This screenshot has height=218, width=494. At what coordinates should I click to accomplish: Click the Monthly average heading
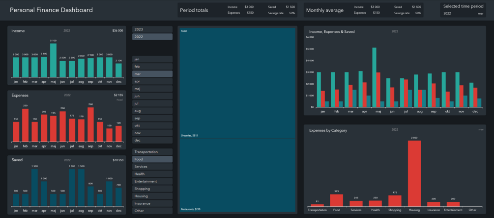[325, 10]
